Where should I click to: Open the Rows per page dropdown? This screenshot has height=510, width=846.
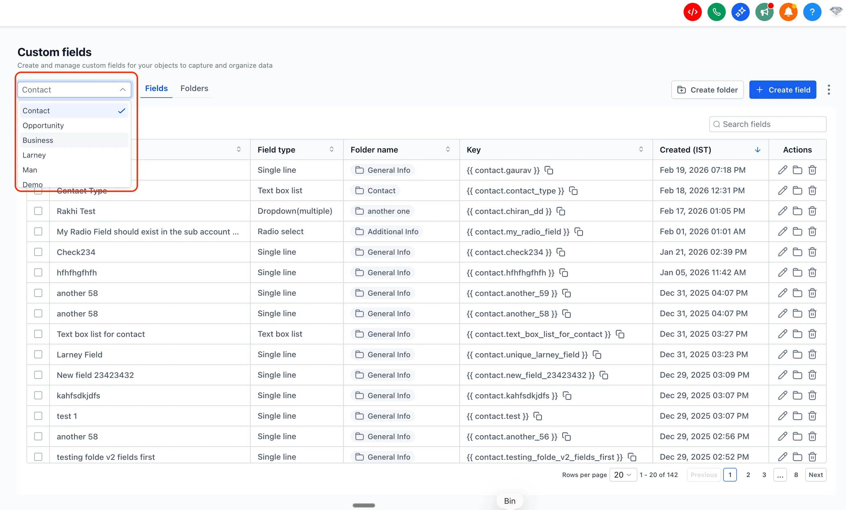[623, 475]
